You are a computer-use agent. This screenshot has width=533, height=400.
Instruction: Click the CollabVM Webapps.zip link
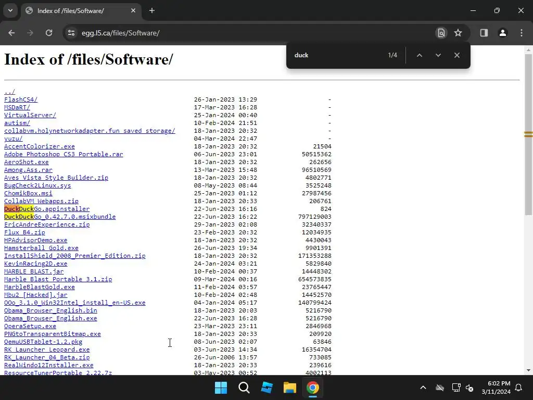coord(41,202)
